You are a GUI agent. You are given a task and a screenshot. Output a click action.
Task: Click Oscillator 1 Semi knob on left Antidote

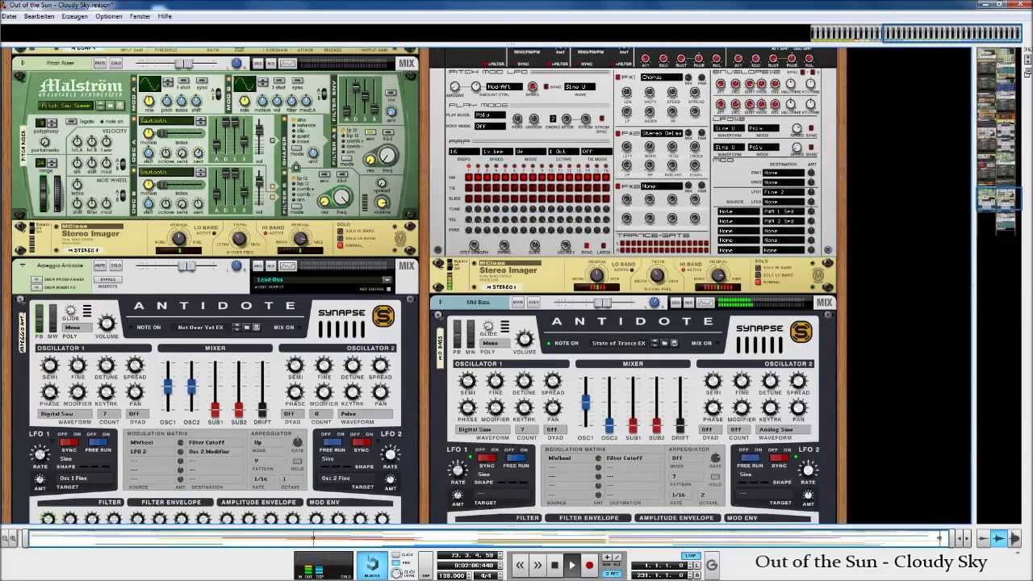pos(50,366)
